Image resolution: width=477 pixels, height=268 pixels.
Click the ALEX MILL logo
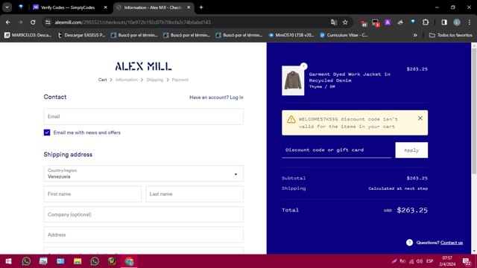(143, 66)
